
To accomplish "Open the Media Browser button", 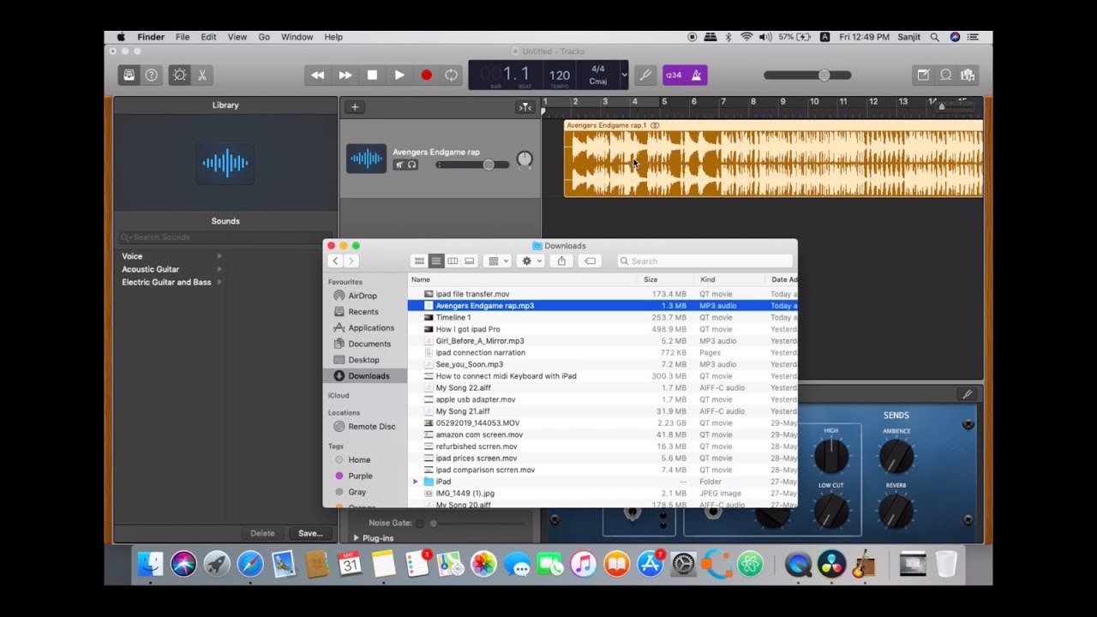I will click(x=968, y=75).
